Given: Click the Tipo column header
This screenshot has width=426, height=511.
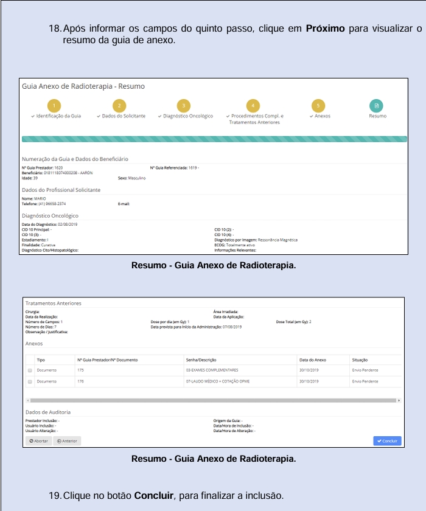Looking at the screenshot, I should 41,360.
